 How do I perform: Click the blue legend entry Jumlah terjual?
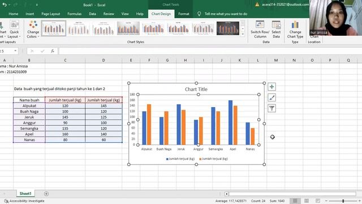[x=180, y=159]
